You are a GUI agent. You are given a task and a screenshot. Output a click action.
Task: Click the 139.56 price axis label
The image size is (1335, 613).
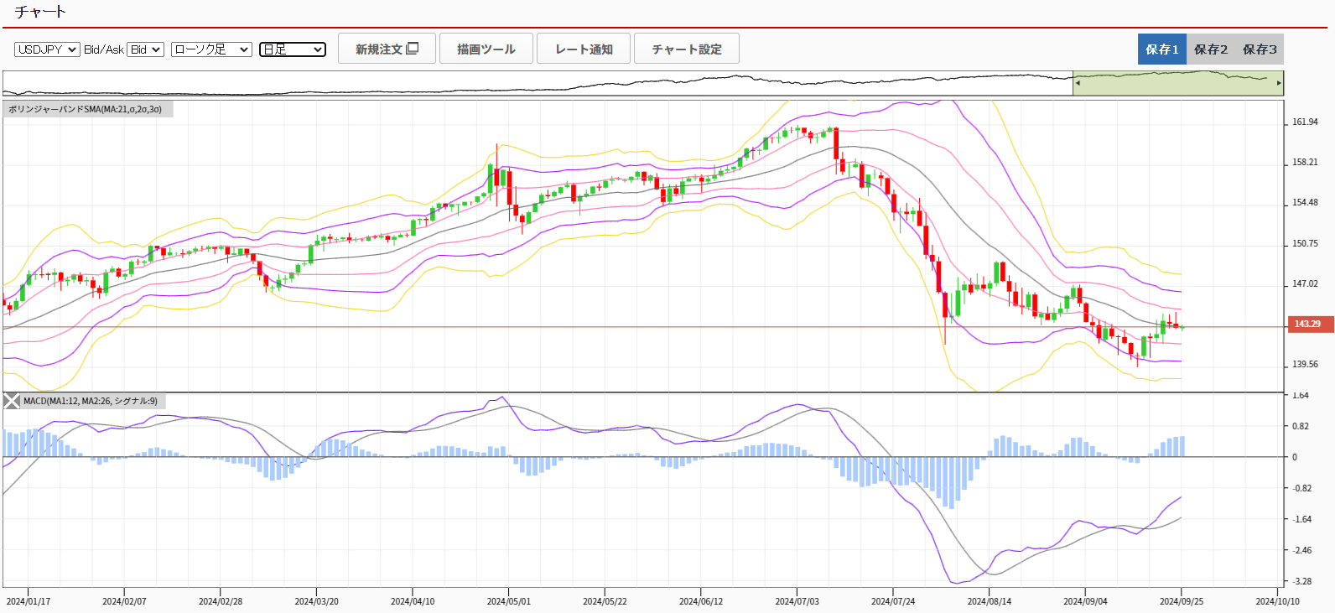click(x=1305, y=365)
